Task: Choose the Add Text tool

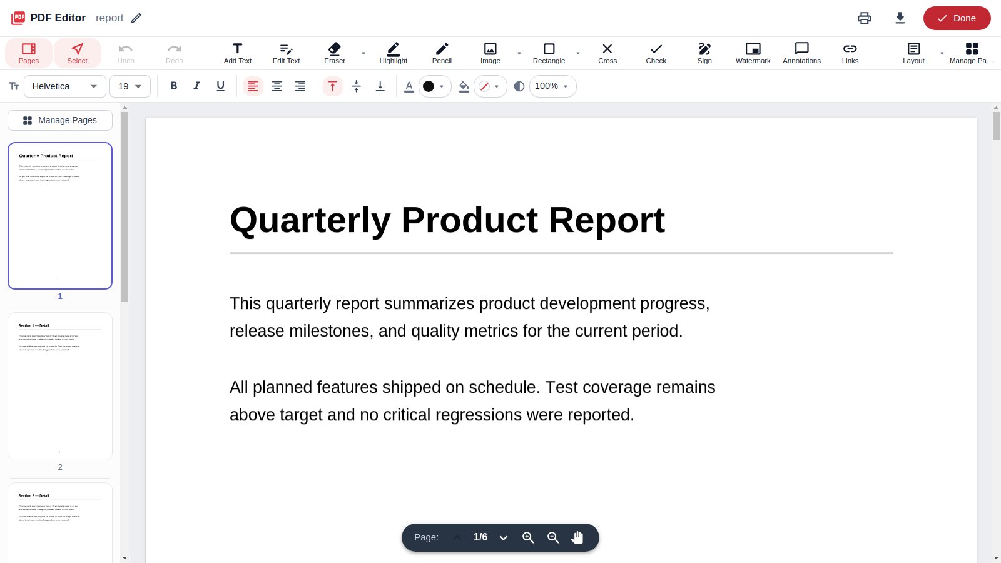Action: click(238, 53)
